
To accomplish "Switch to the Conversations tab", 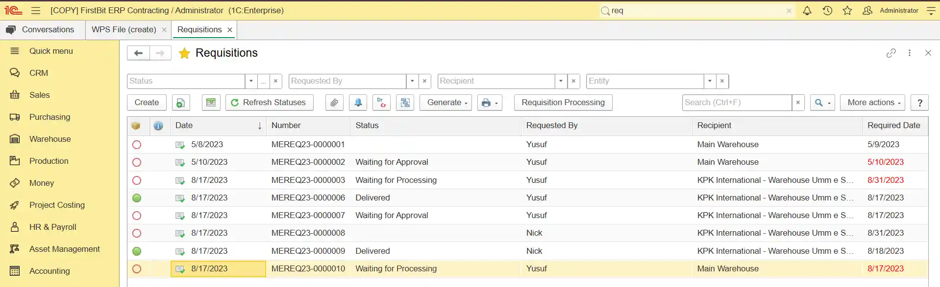I will pos(43,30).
